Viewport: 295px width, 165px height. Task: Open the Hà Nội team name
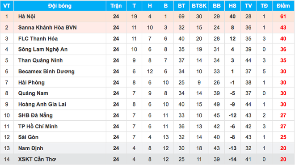[27, 17]
